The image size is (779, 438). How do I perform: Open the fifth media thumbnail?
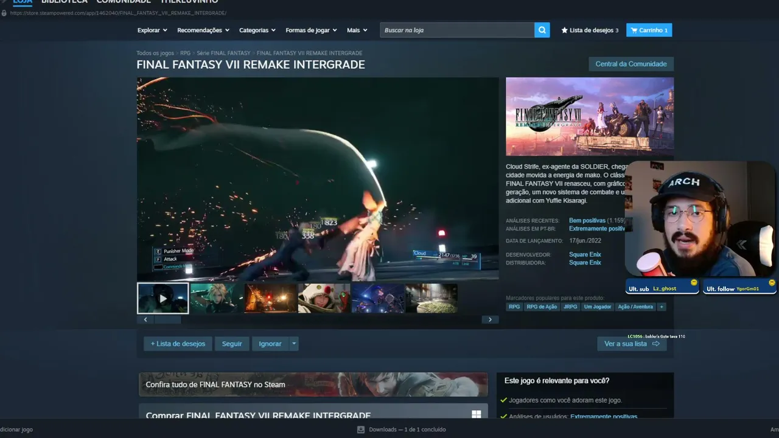tap(378, 298)
